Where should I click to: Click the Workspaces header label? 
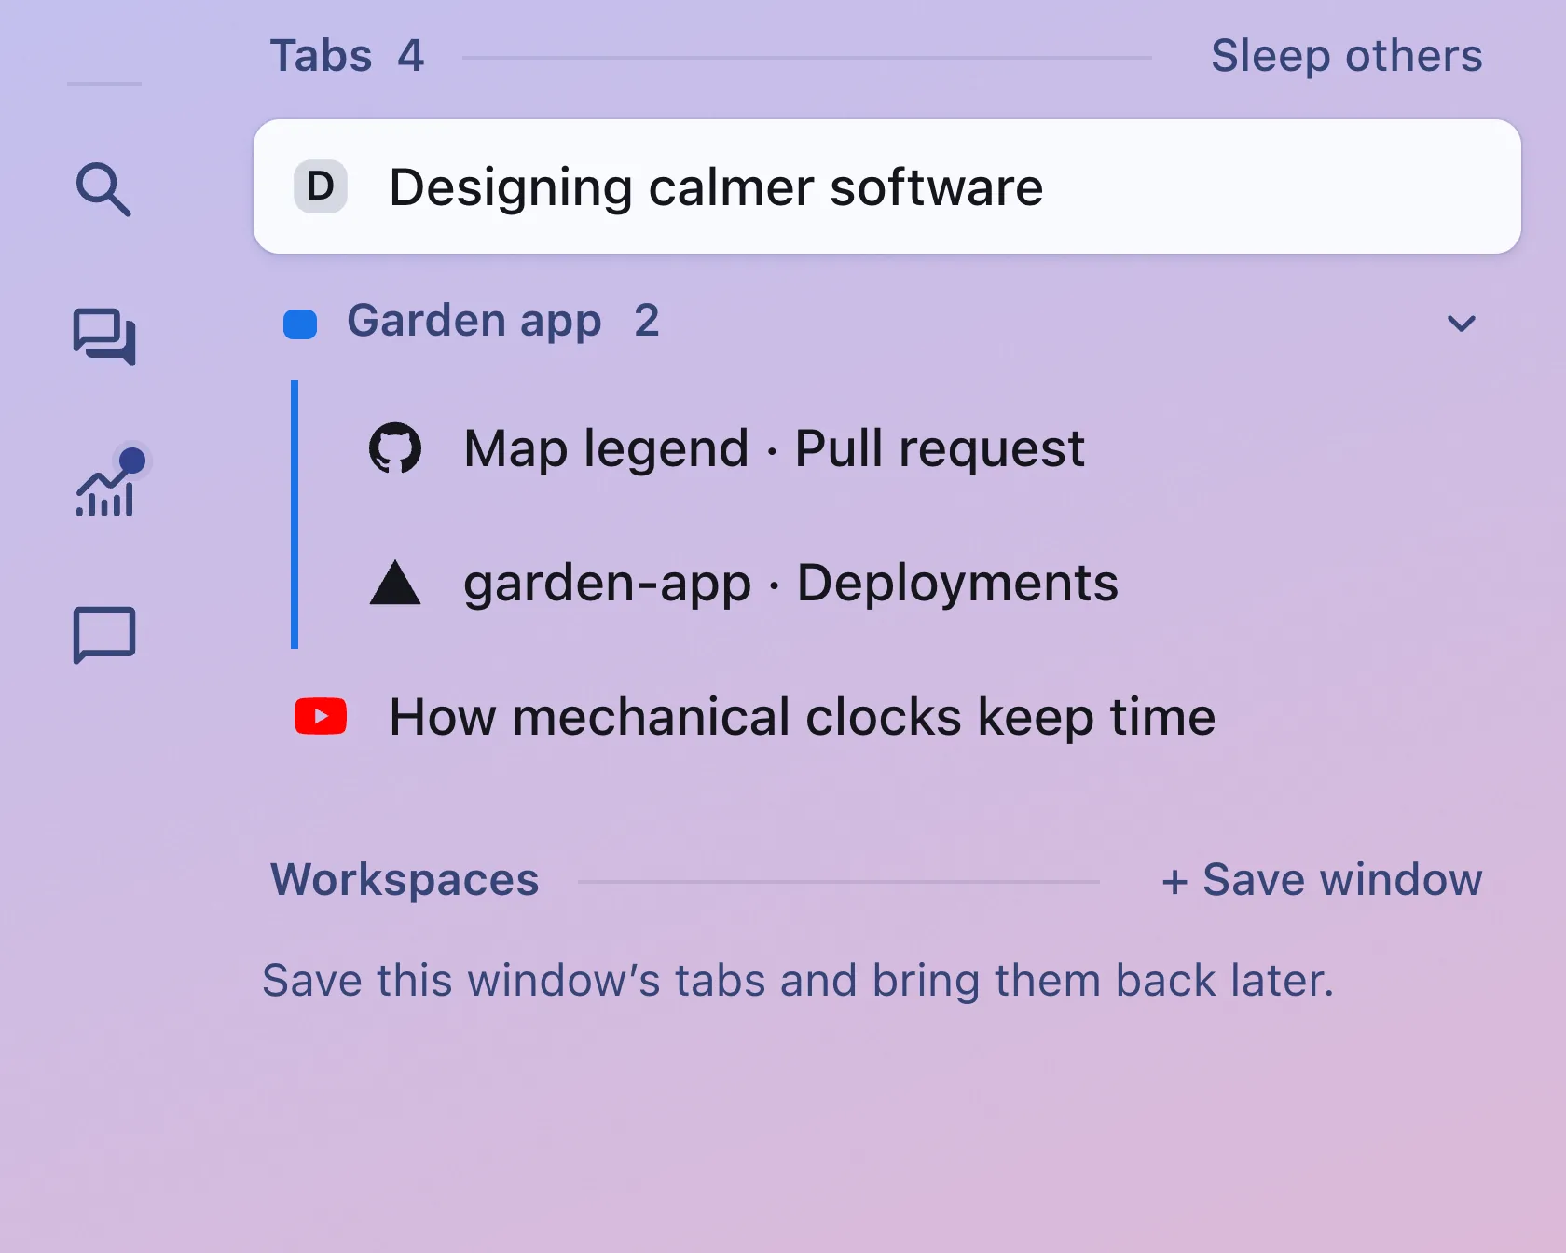[405, 879]
